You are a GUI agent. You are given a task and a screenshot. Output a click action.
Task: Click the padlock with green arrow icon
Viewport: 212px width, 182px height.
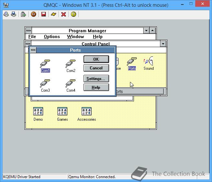23,14
